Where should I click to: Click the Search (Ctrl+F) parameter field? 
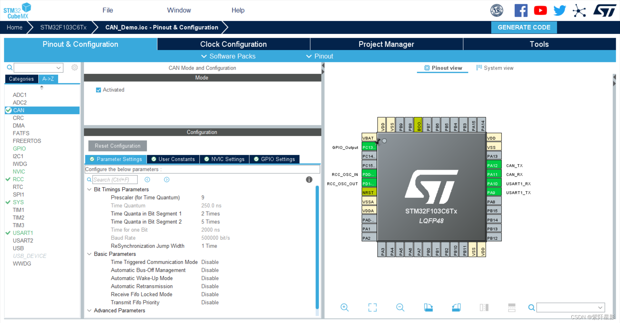[115, 180]
